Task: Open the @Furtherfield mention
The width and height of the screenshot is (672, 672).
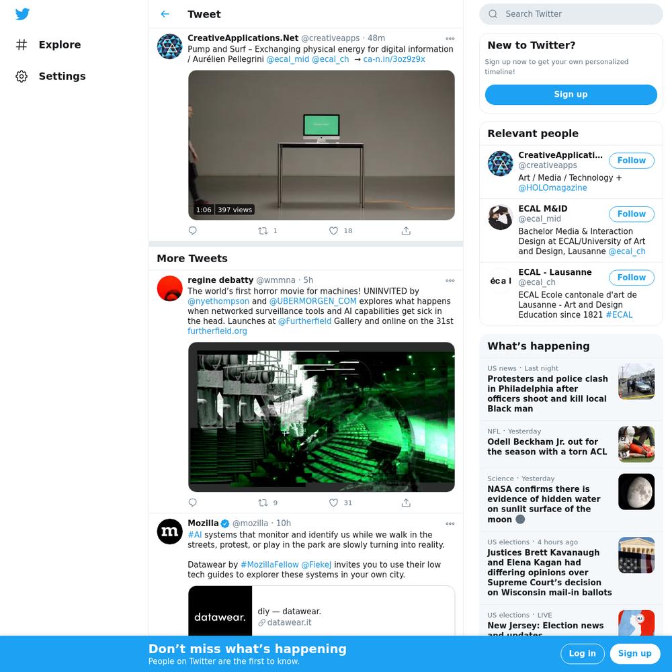Action: [x=304, y=321]
